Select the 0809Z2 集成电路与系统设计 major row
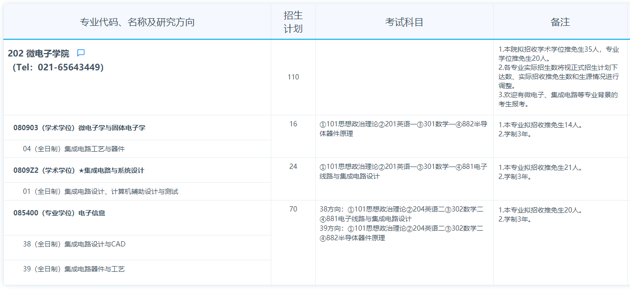The width and height of the screenshot is (630, 290). pos(78,170)
